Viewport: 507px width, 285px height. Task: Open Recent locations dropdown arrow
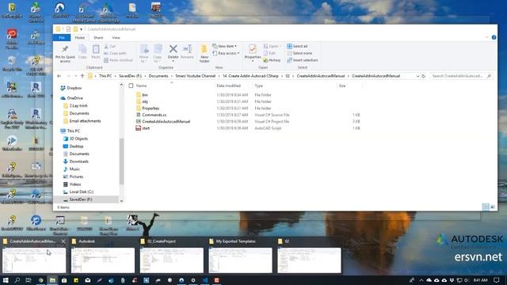75,76
